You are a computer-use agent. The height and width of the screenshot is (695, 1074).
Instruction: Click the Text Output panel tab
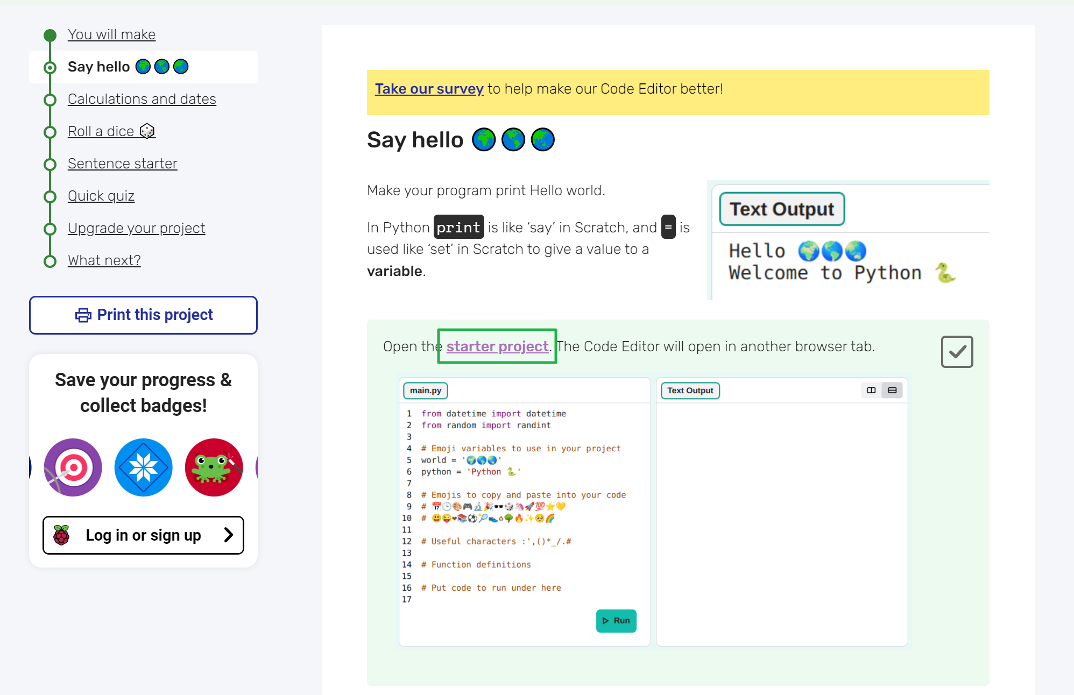pos(690,390)
